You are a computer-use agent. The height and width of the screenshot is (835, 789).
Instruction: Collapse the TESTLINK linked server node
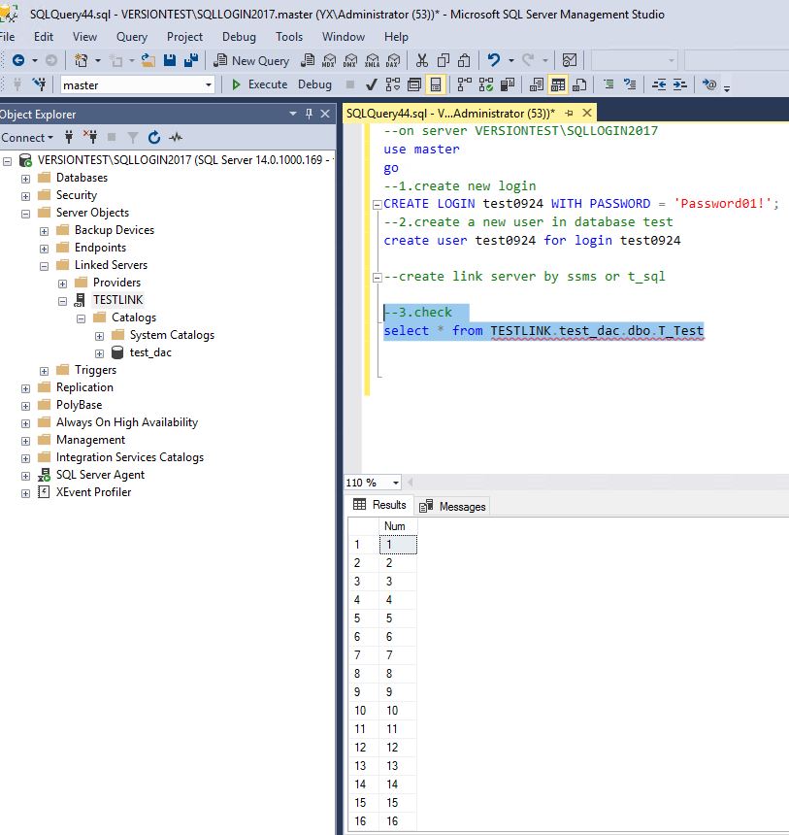63,300
